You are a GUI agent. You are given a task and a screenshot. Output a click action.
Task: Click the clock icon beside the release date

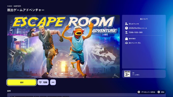(x=126, y=28)
